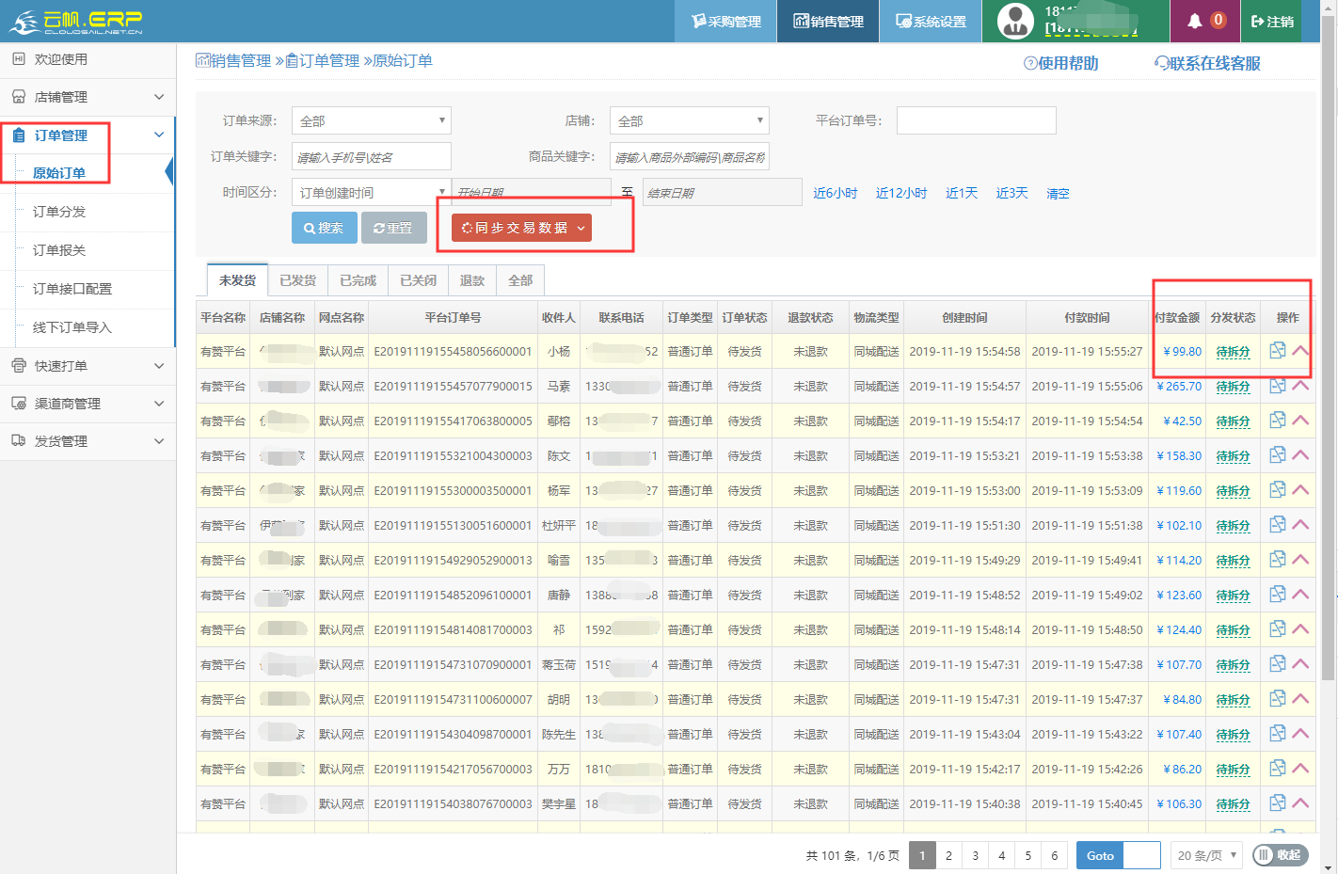1338x874 pixels.
Task: Select the 近6小时 quick filter
Action: (x=836, y=193)
